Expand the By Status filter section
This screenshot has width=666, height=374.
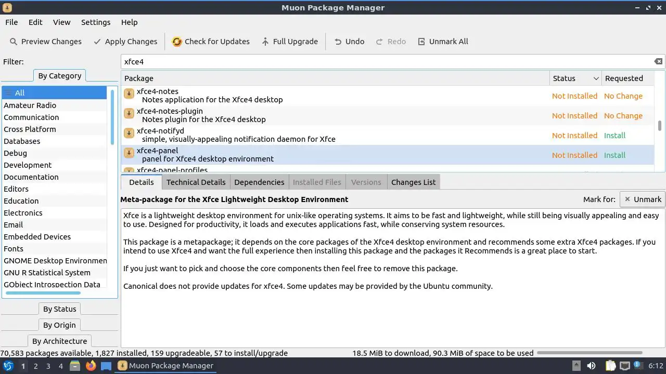pyautogui.click(x=59, y=309)
